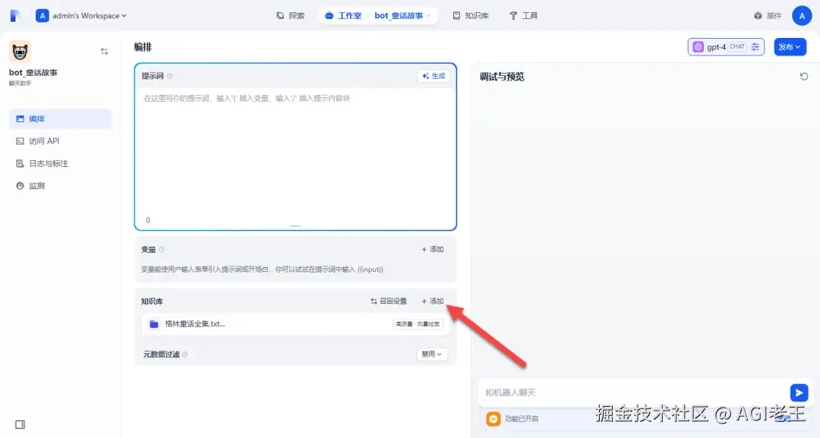Click the 工作室 robot icon
The height and width of the screenshot is (438, 820).
tap(329, 16)
